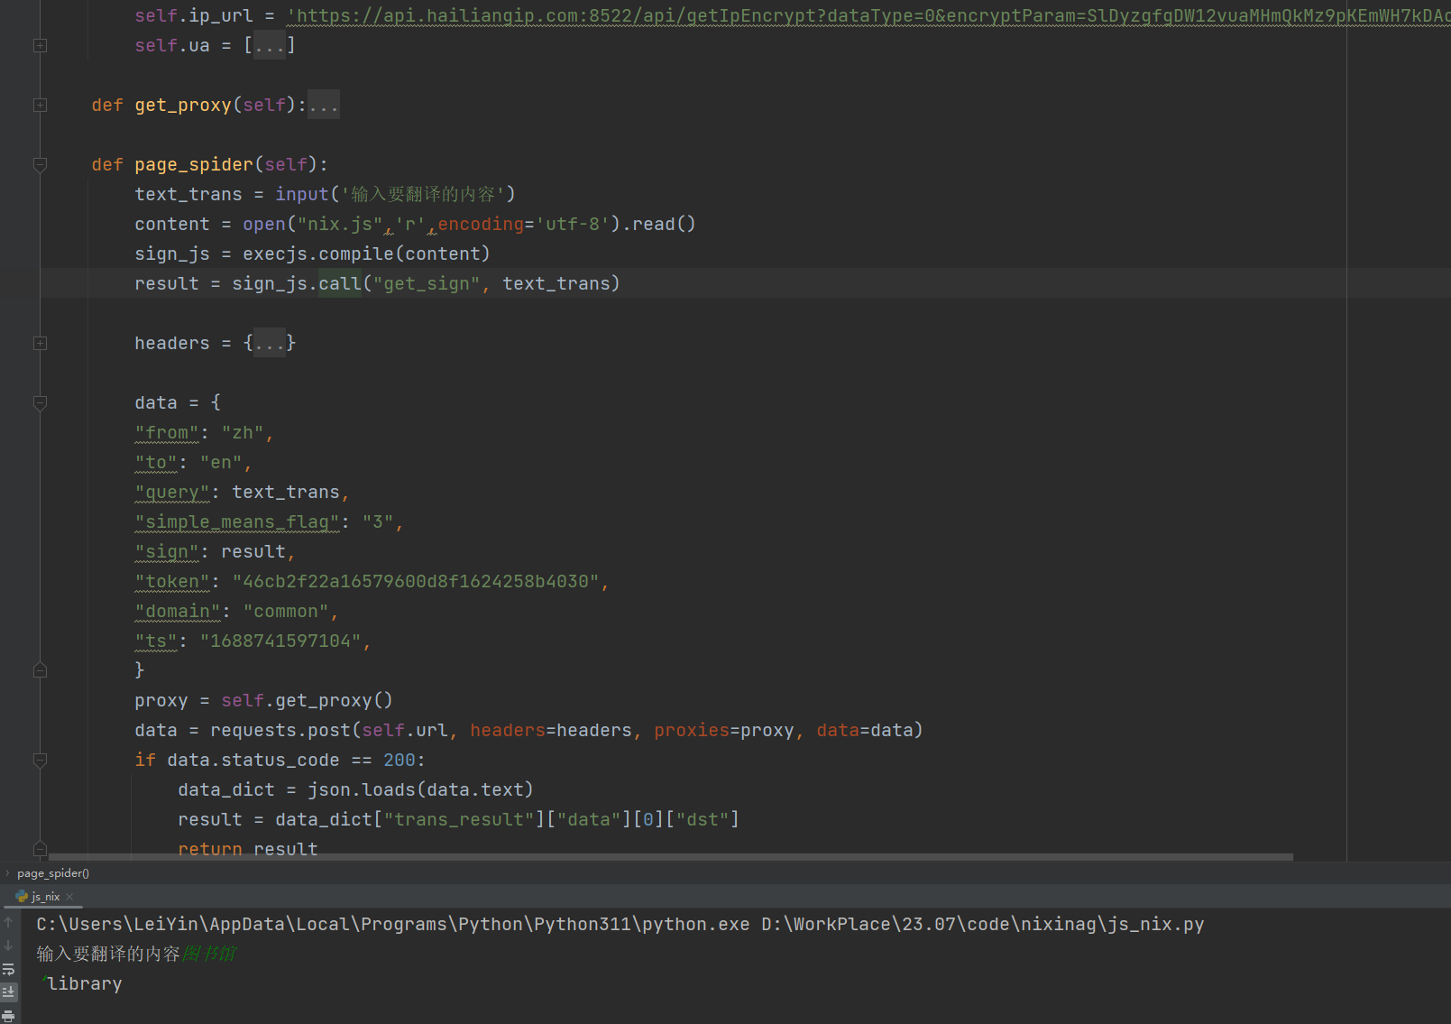Click the 'return result' statement

(248, 848)
